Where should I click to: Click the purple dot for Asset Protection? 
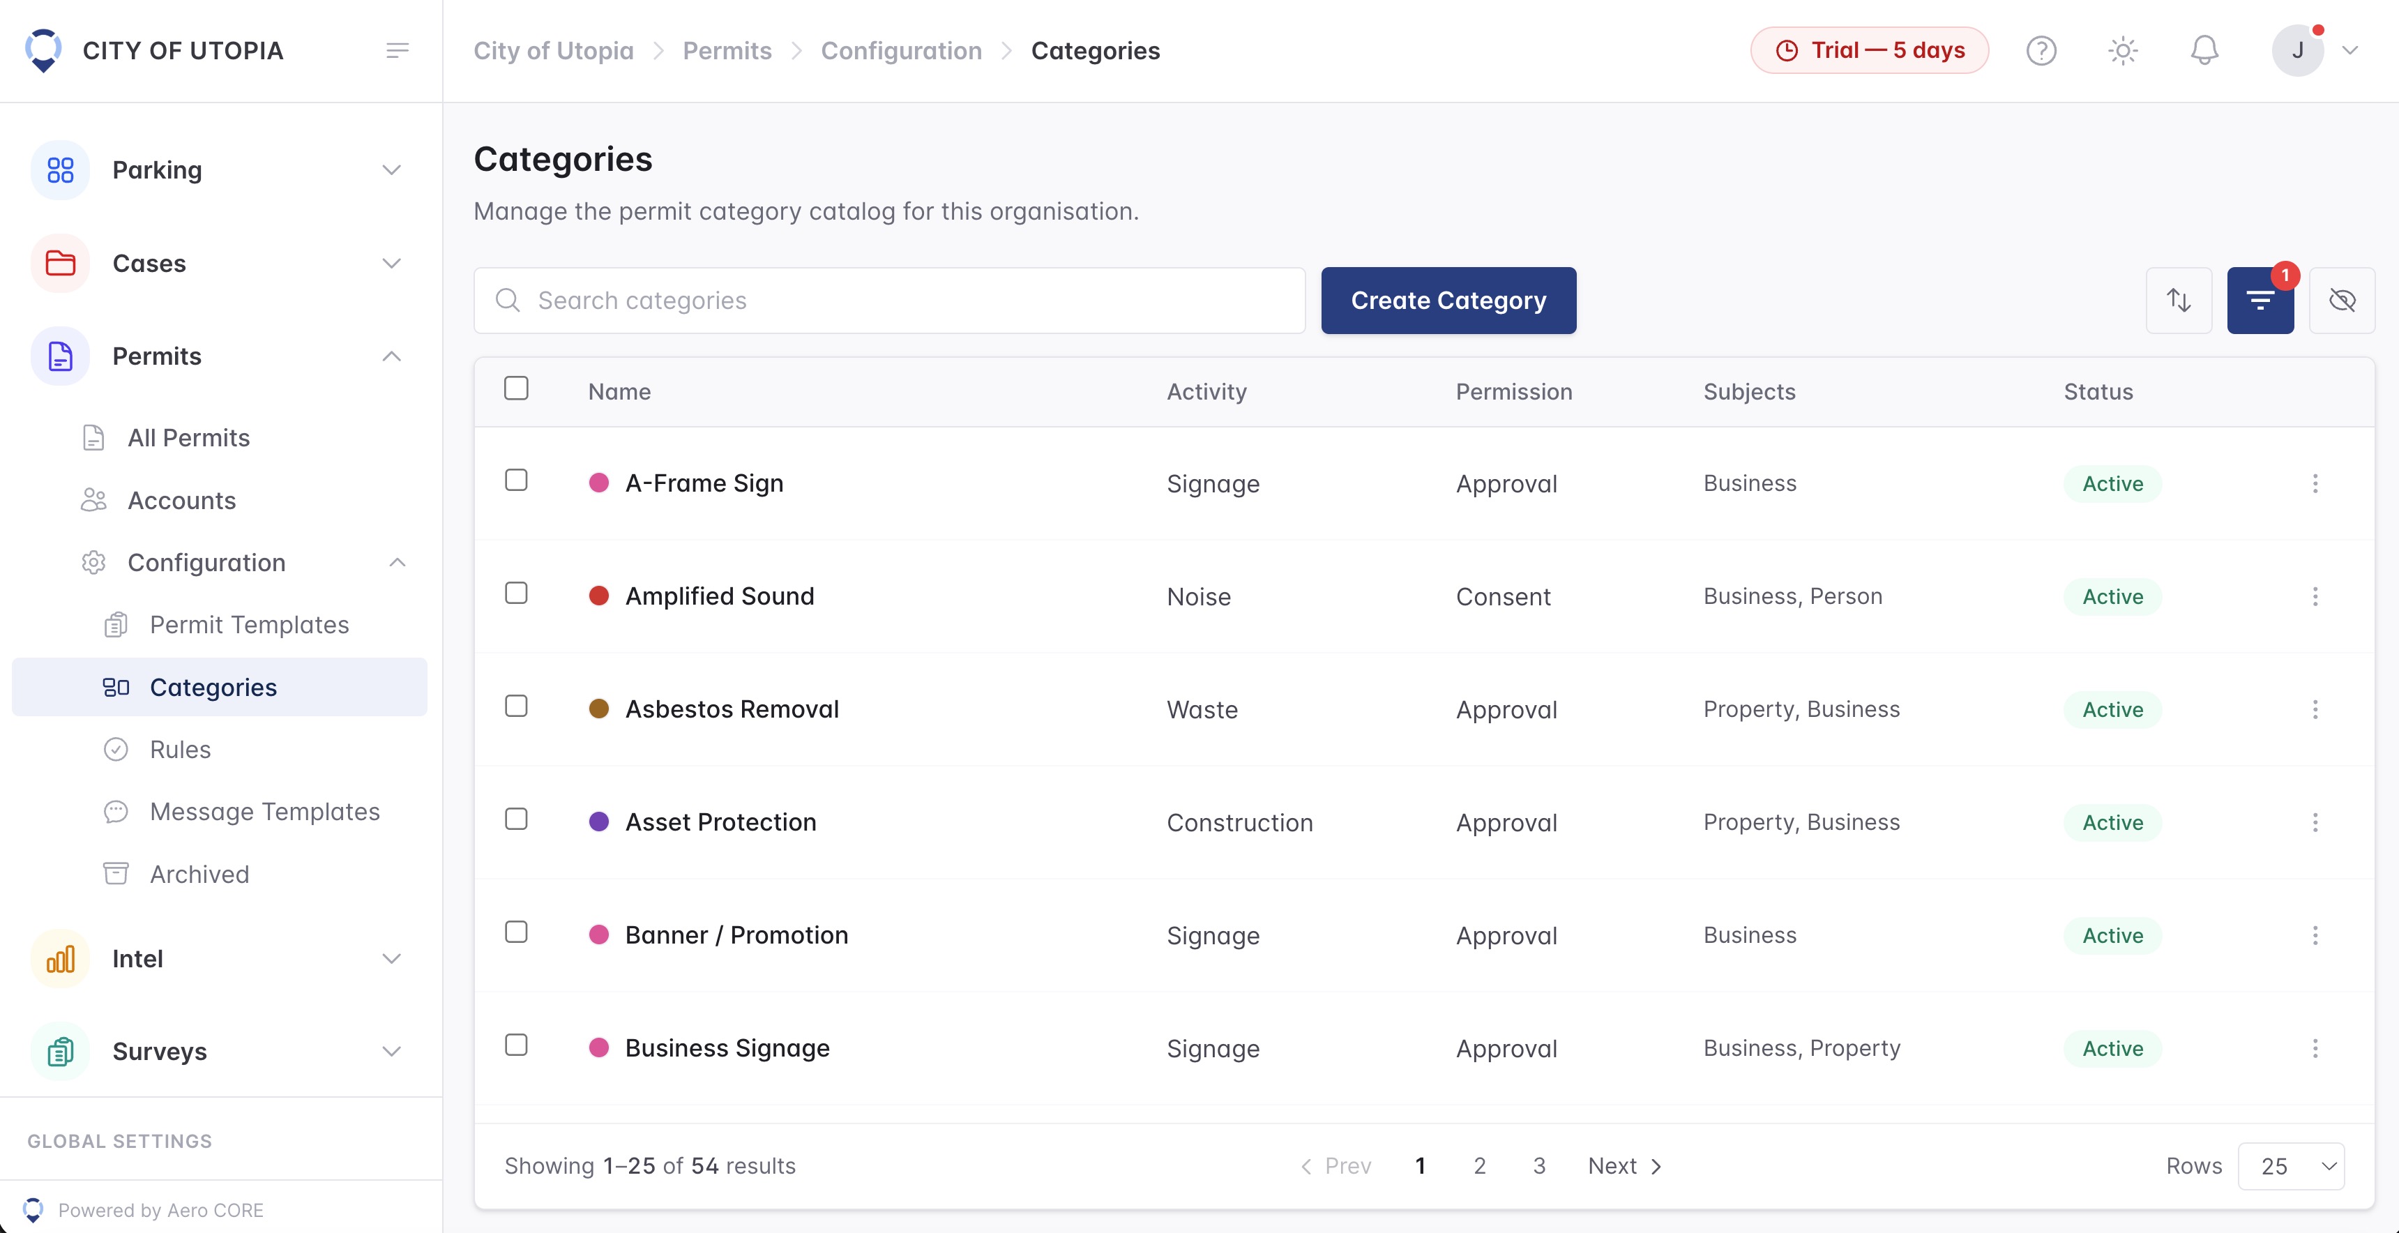[x=599, y=822]
